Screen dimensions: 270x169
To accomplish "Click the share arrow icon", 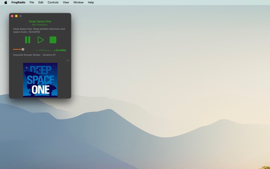I will pyautogui.click(x=68, y=61).
